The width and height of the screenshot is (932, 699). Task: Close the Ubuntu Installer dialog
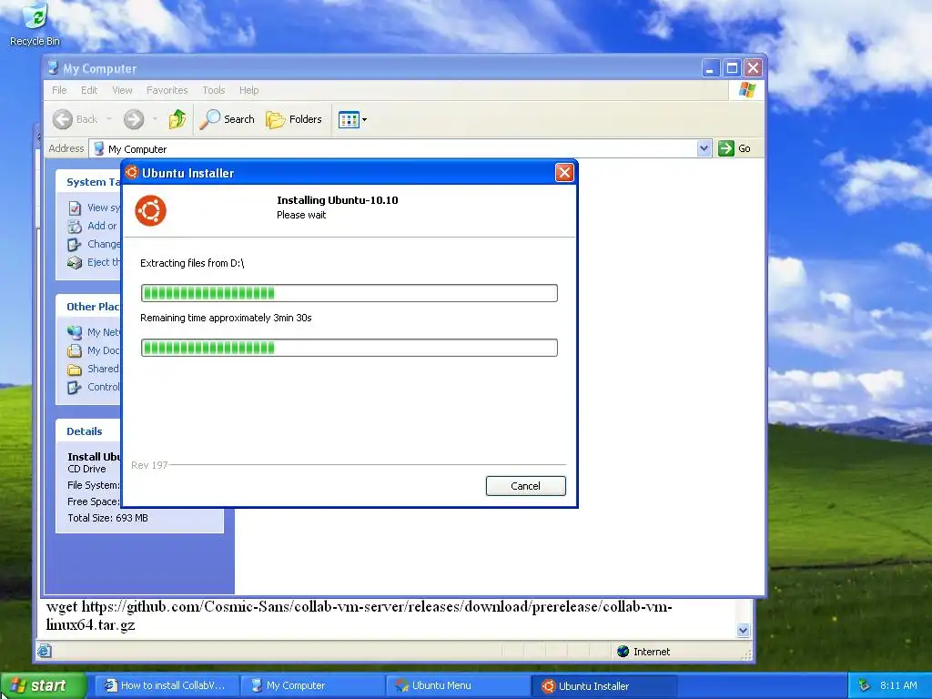(564, 173)
